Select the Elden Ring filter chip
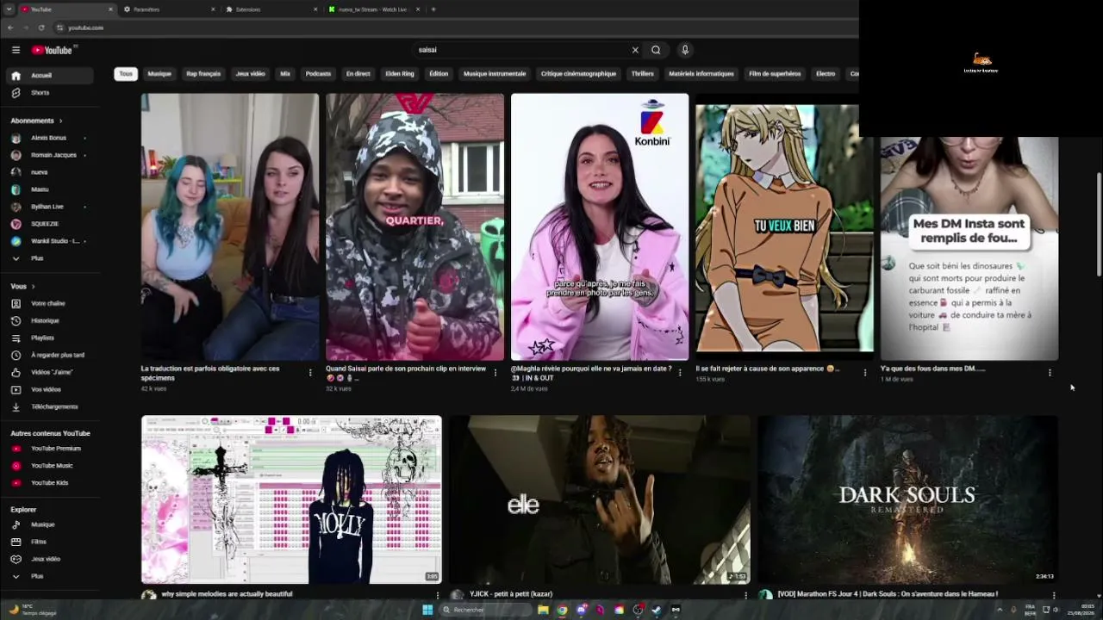 pos(400,74)
